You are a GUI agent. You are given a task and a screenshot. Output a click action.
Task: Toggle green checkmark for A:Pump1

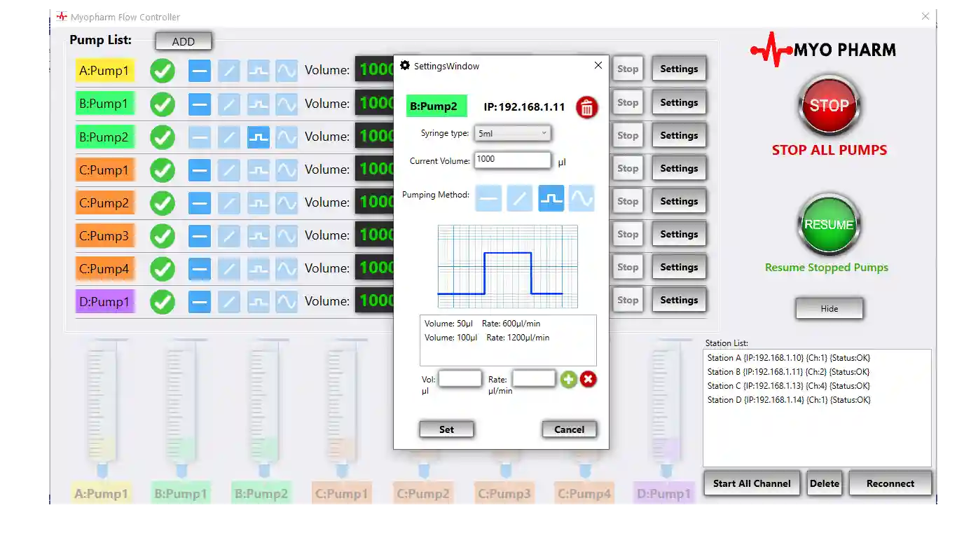pyautogui.click(x=163, y=71)
